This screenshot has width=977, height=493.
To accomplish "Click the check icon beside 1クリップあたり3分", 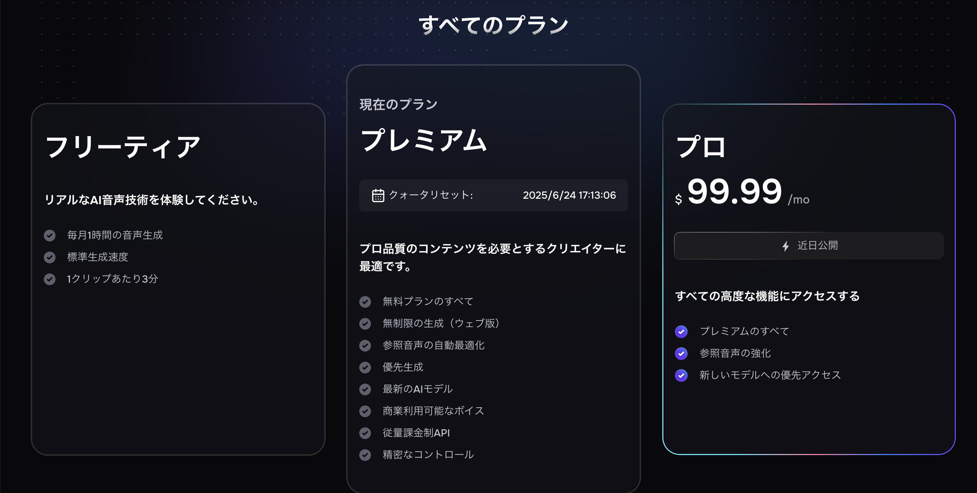I will click(x=50, y=279).
